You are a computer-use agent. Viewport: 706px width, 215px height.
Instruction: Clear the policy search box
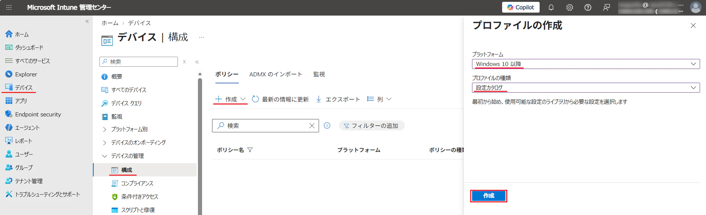(312, 126)
